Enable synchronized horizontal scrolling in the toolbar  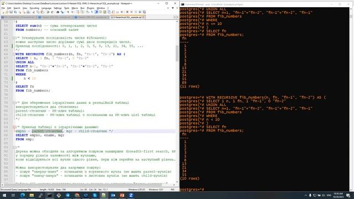[81, 12]
